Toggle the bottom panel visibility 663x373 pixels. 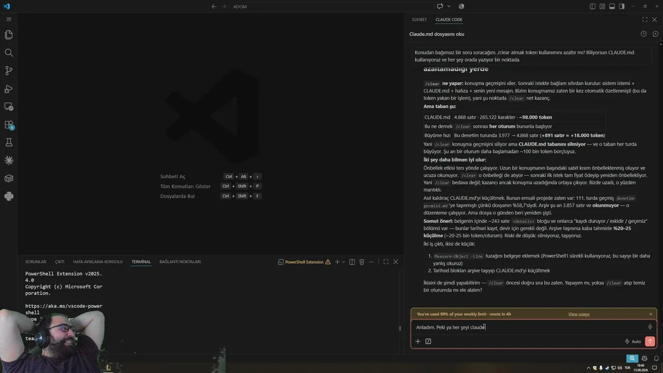[612, 6]
